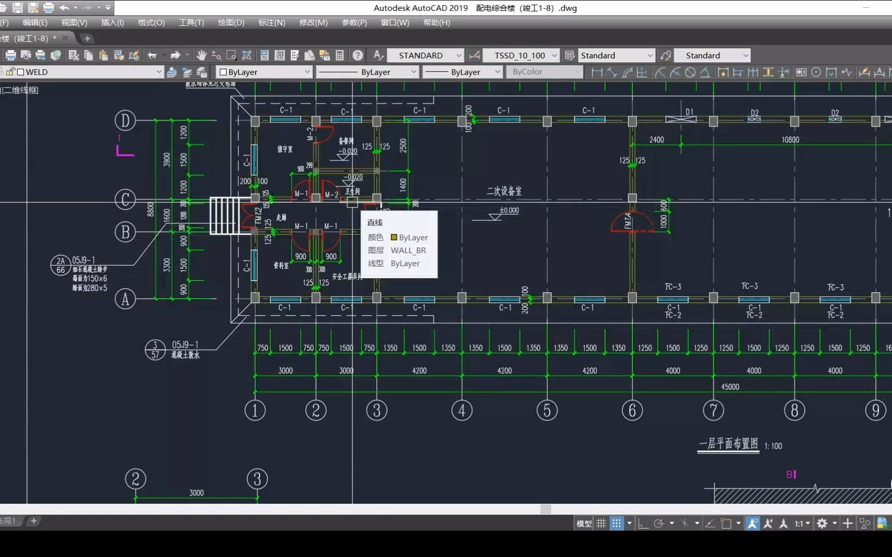Click the Layer Previous icon

187,72
